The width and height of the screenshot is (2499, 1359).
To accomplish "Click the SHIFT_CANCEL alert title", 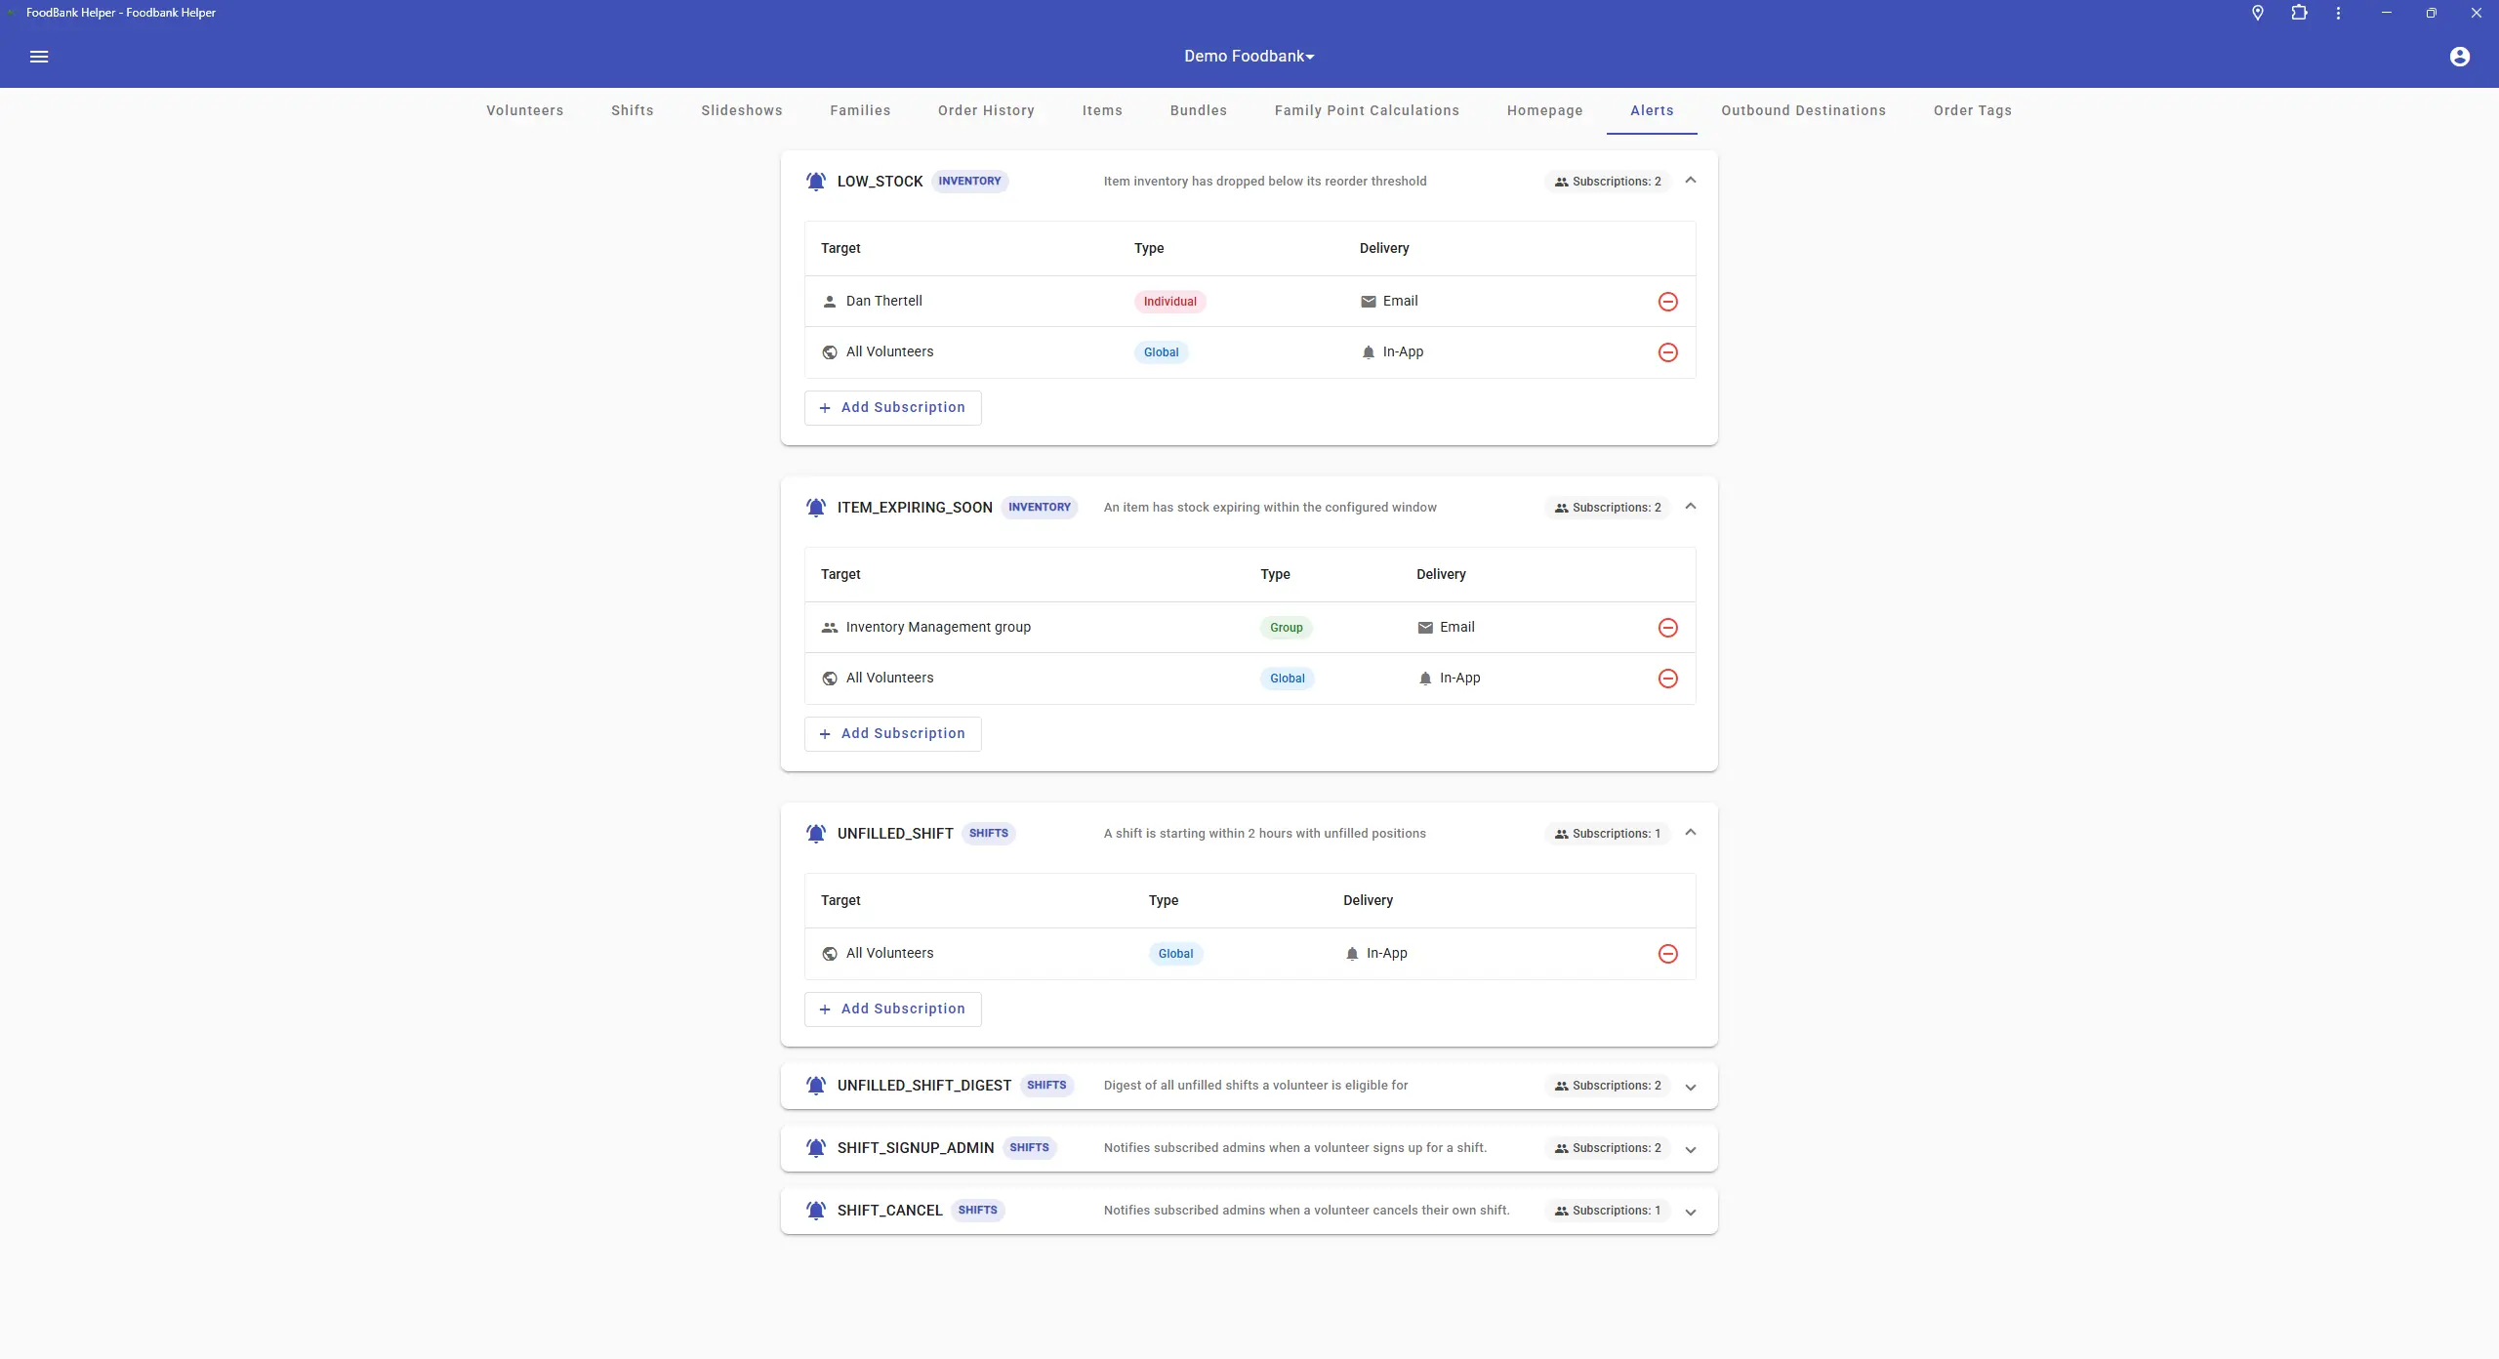I will pyautogui.click(x=889, y=1211).
